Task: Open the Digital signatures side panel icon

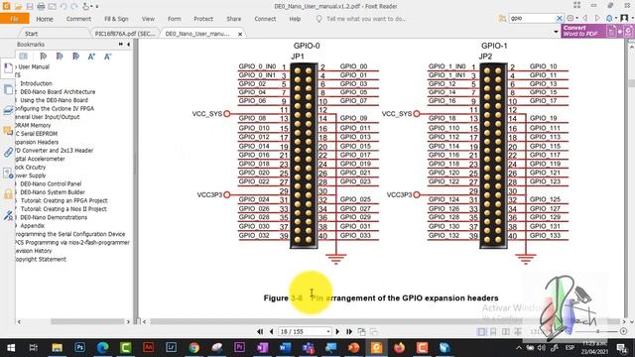Action: coord(8,215)
